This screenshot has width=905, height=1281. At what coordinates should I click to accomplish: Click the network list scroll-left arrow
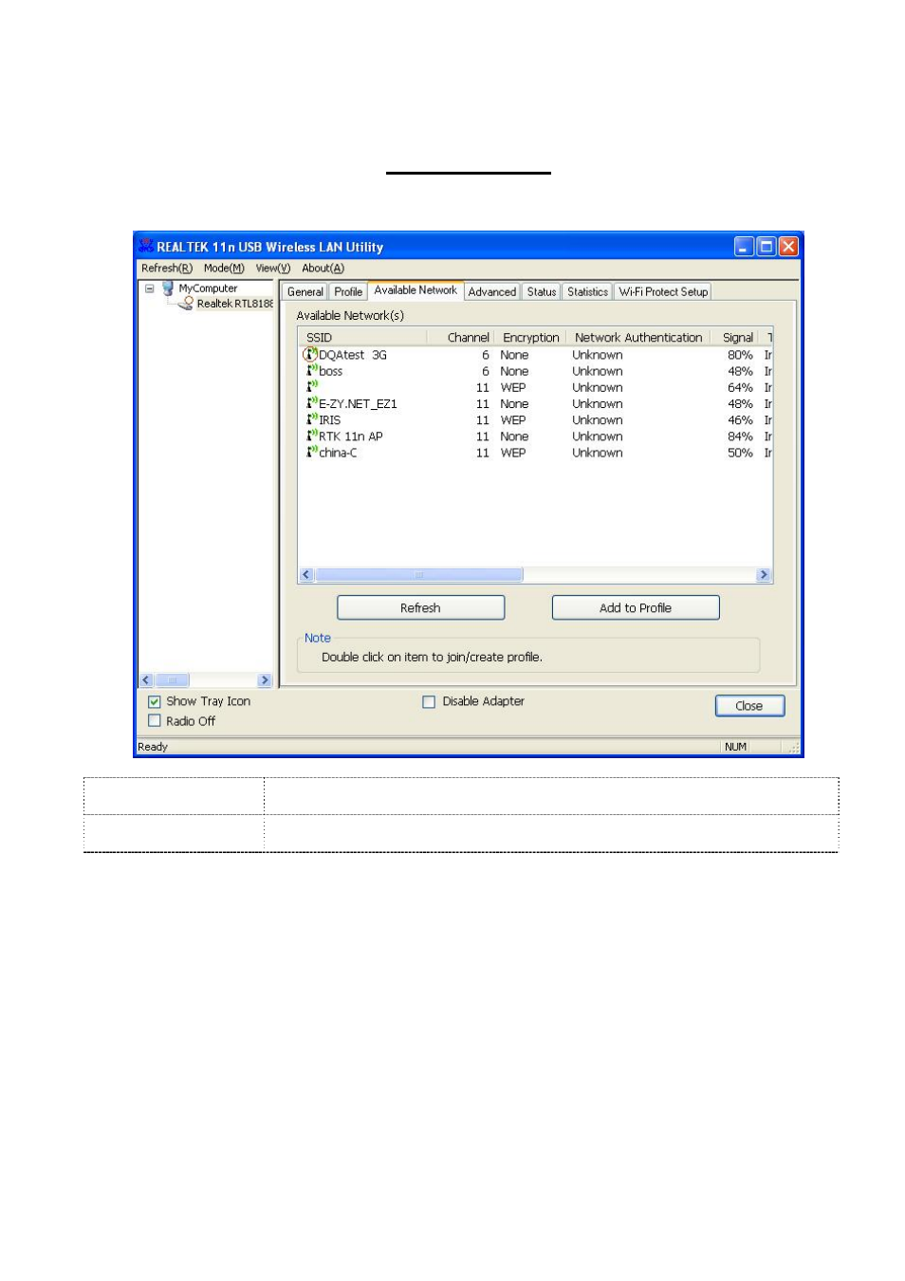click(x=306, y=575)
